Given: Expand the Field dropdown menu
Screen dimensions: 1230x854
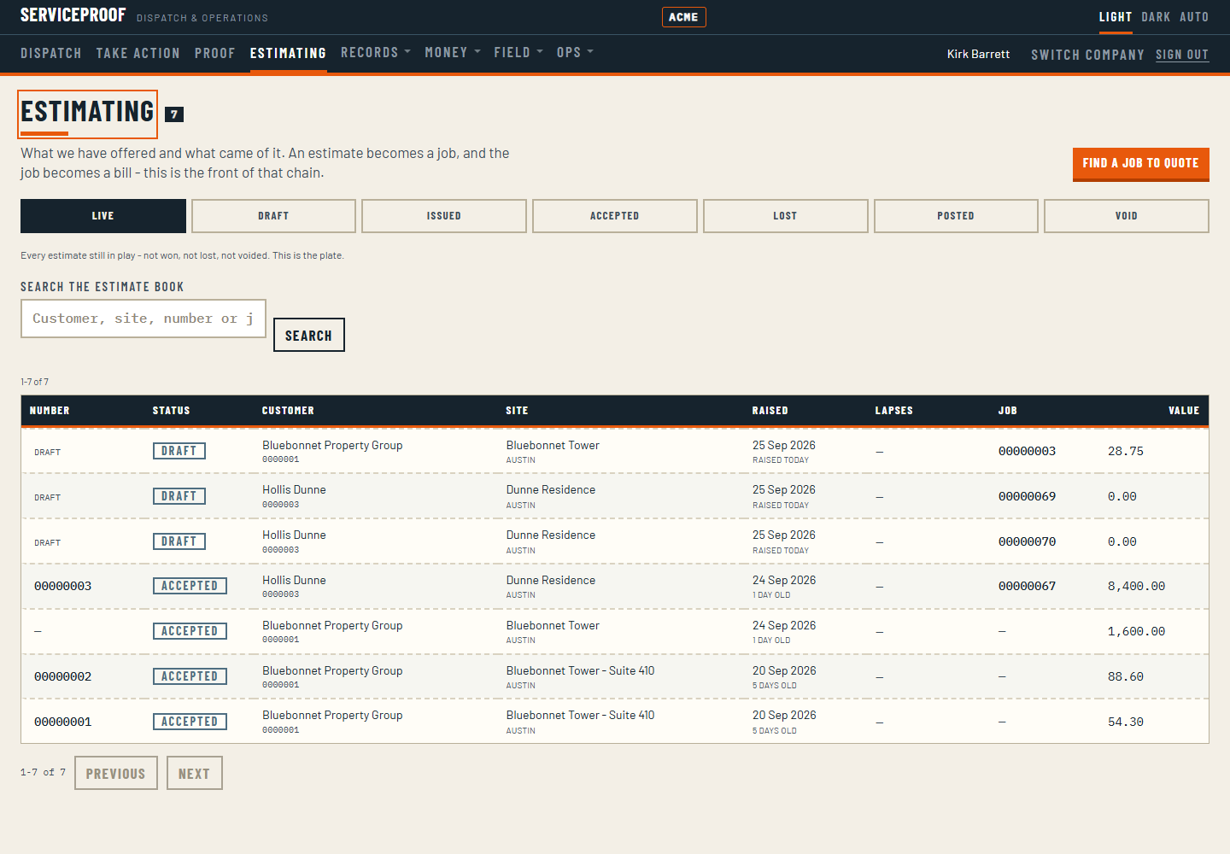Looking at the screenshot, I should point(518,53).
